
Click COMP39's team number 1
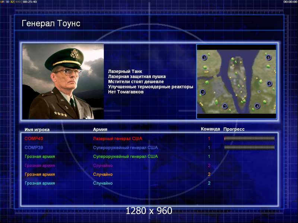coord(209,148)
